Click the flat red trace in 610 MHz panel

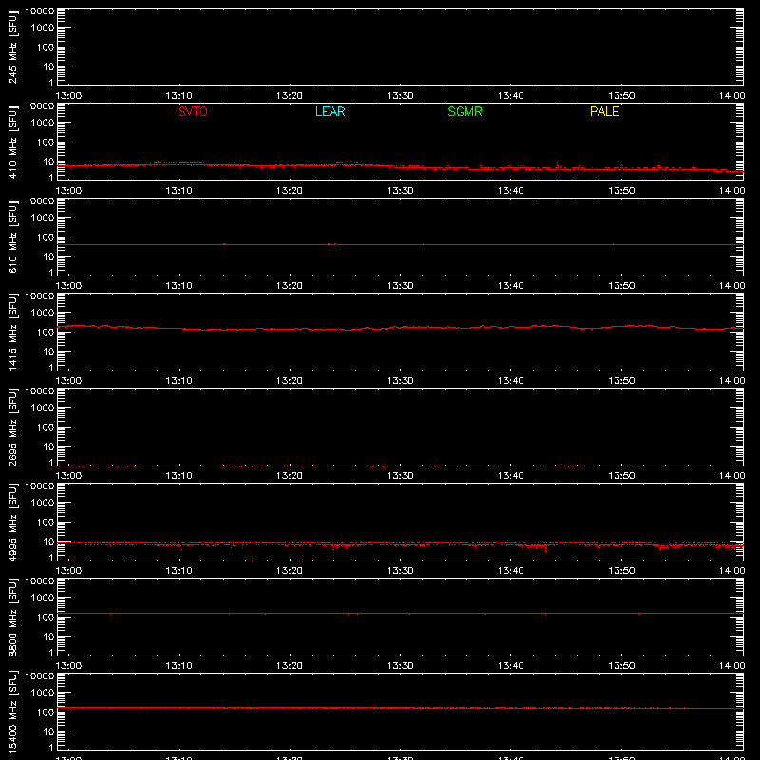(x=400, y=244)
